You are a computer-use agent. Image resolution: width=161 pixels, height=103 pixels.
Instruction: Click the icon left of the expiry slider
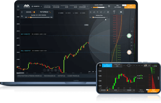point(22,16)
